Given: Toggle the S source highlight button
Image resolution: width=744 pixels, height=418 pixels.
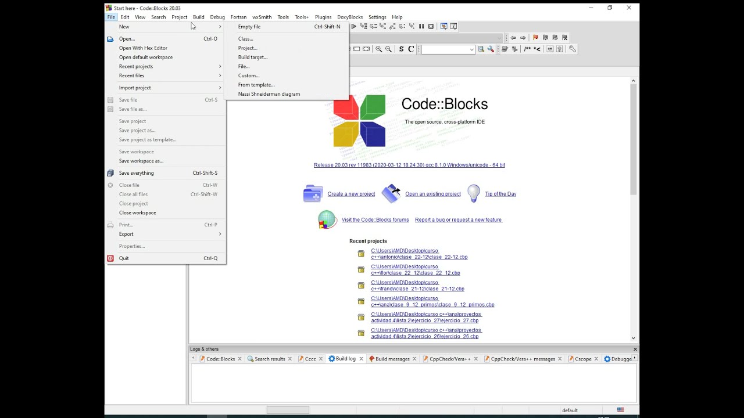Looking at the screenshot, I should pyautogui.click(x=401, y=49).
